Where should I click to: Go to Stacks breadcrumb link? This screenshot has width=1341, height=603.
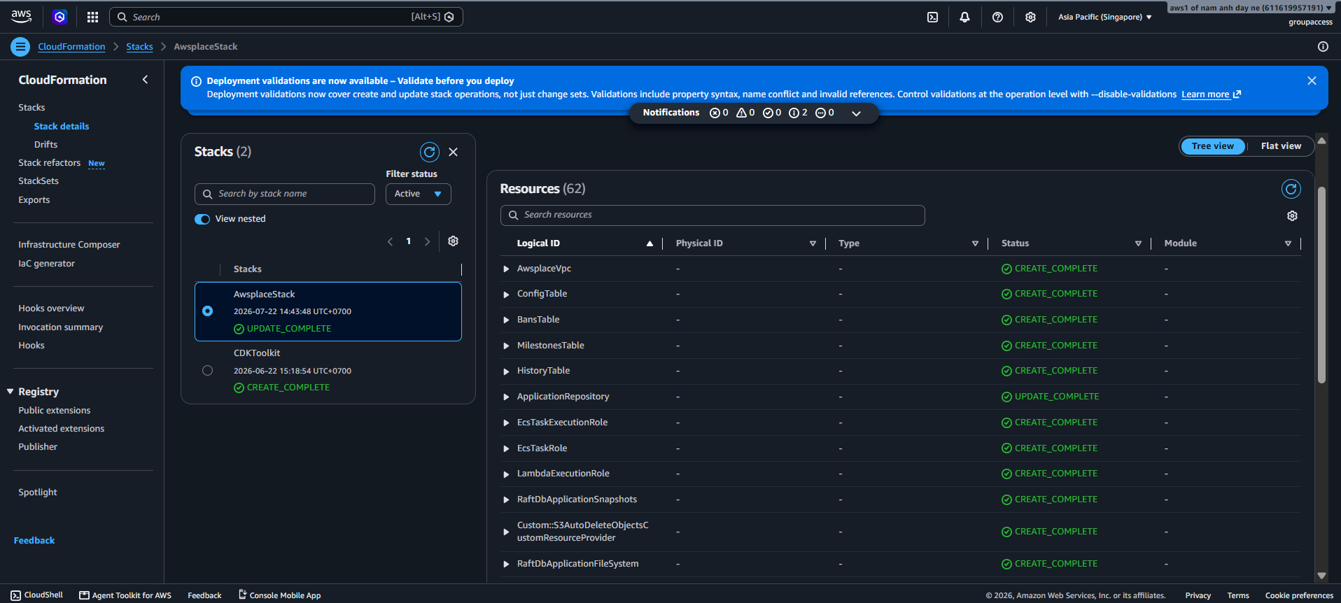(x=139, y=47)
